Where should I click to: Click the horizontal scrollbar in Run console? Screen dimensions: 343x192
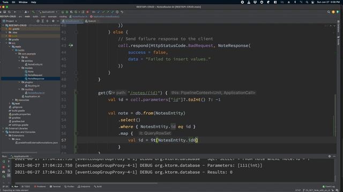point(86,183)
